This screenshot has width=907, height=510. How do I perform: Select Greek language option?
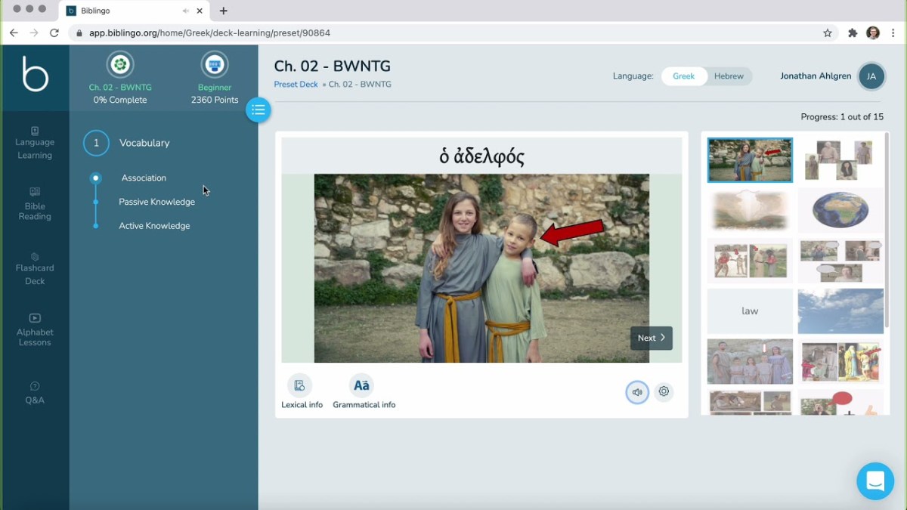(684, 76)
